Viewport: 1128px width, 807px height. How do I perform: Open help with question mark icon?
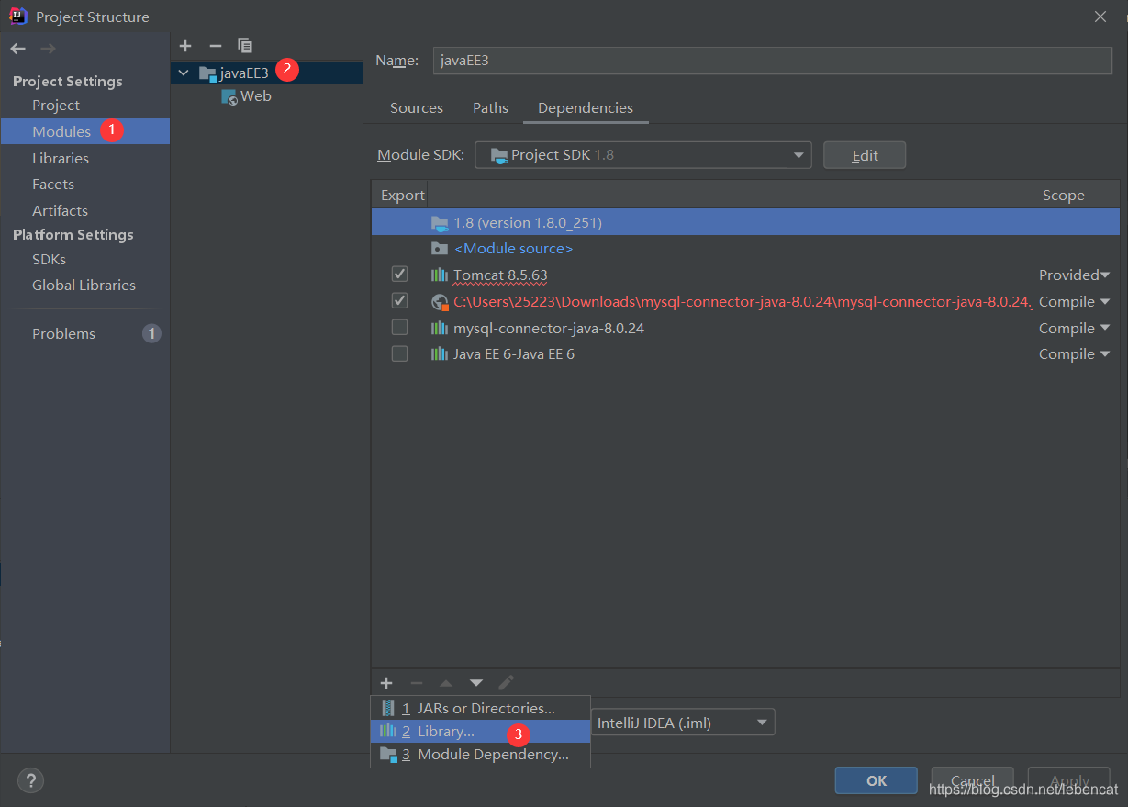(30, 780)
